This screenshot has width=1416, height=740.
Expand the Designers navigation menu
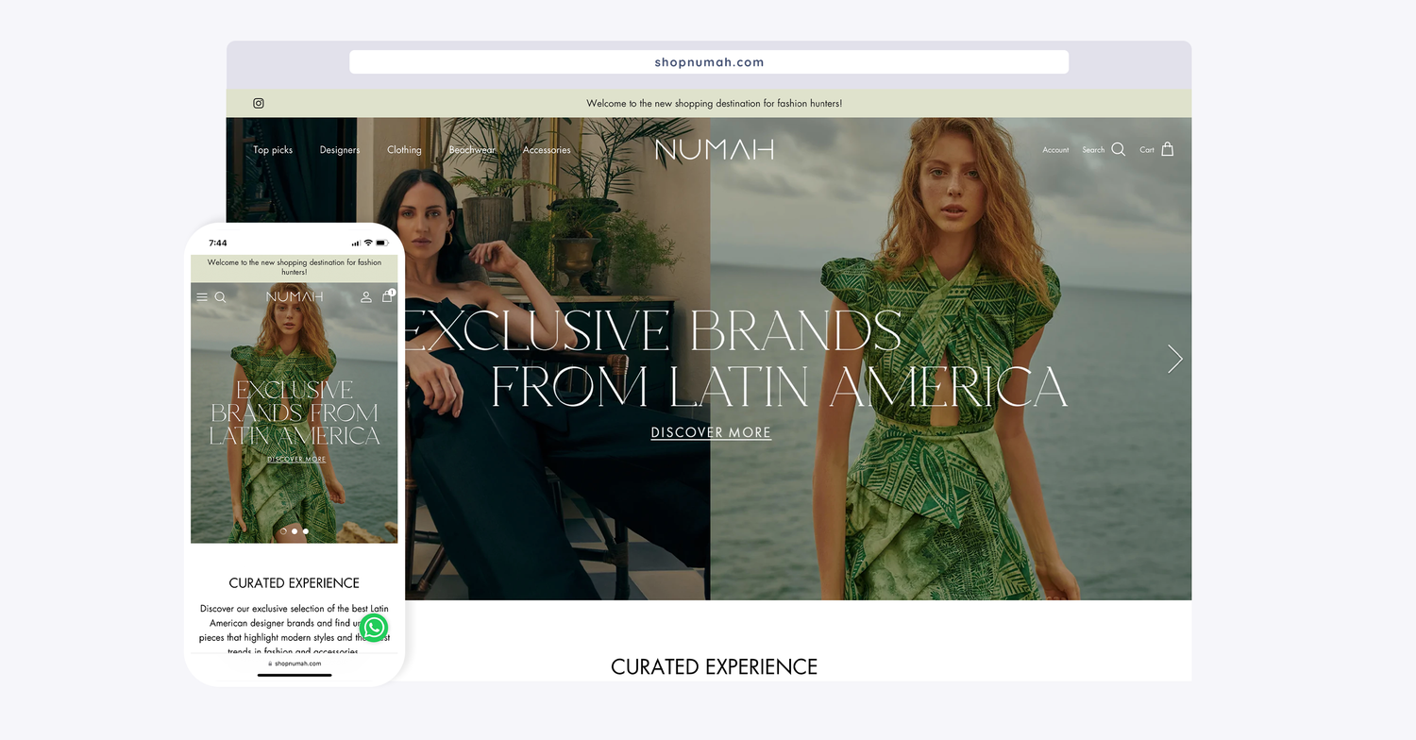340,150
